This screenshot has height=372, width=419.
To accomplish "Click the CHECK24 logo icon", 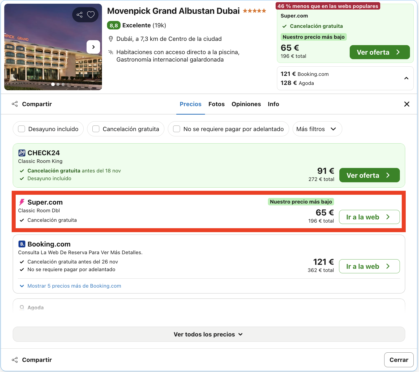I will pyautogui.click(x=22, y=153).
